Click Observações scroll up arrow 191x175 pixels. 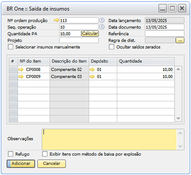[x=180, y=133]
